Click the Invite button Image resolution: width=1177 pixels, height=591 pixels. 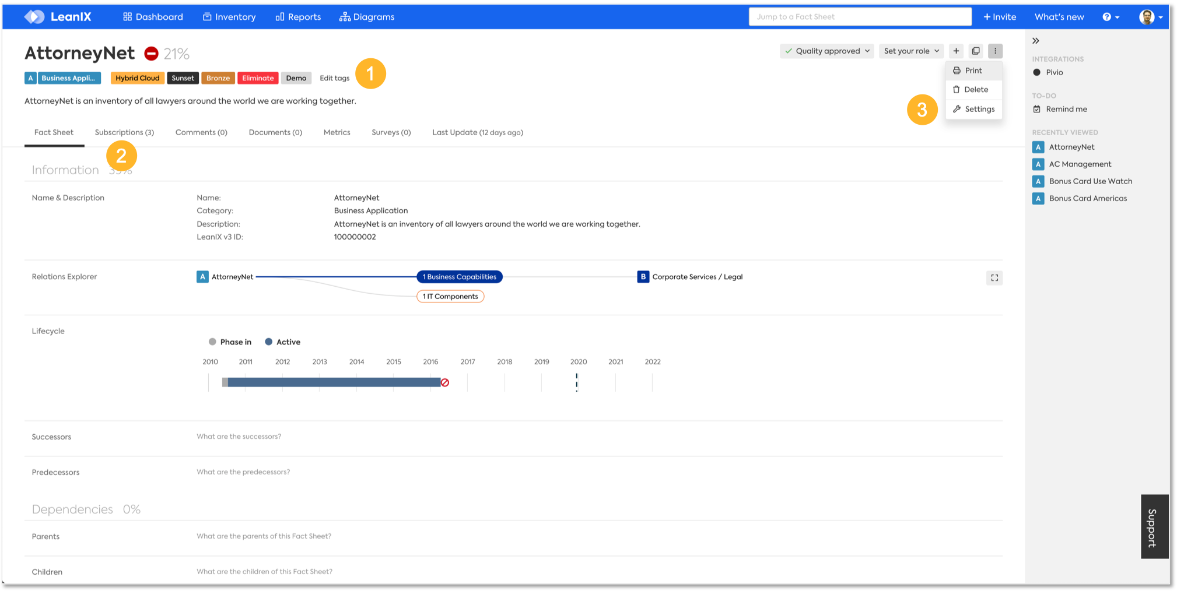pyautogui.click(x=1000, y=17)
